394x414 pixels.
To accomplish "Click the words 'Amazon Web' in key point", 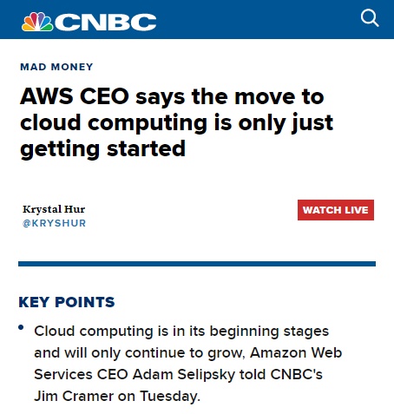I will 296,352.
